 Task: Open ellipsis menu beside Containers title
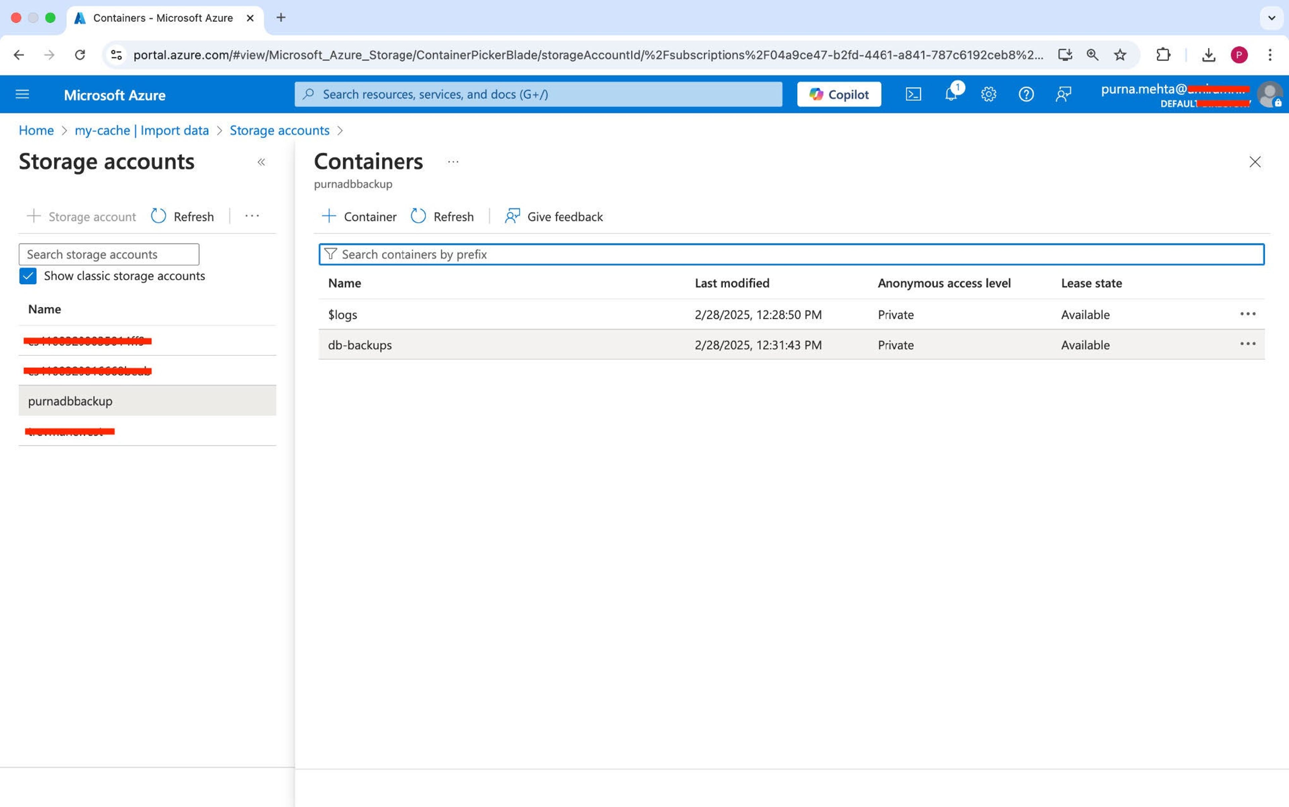[453, 162]
